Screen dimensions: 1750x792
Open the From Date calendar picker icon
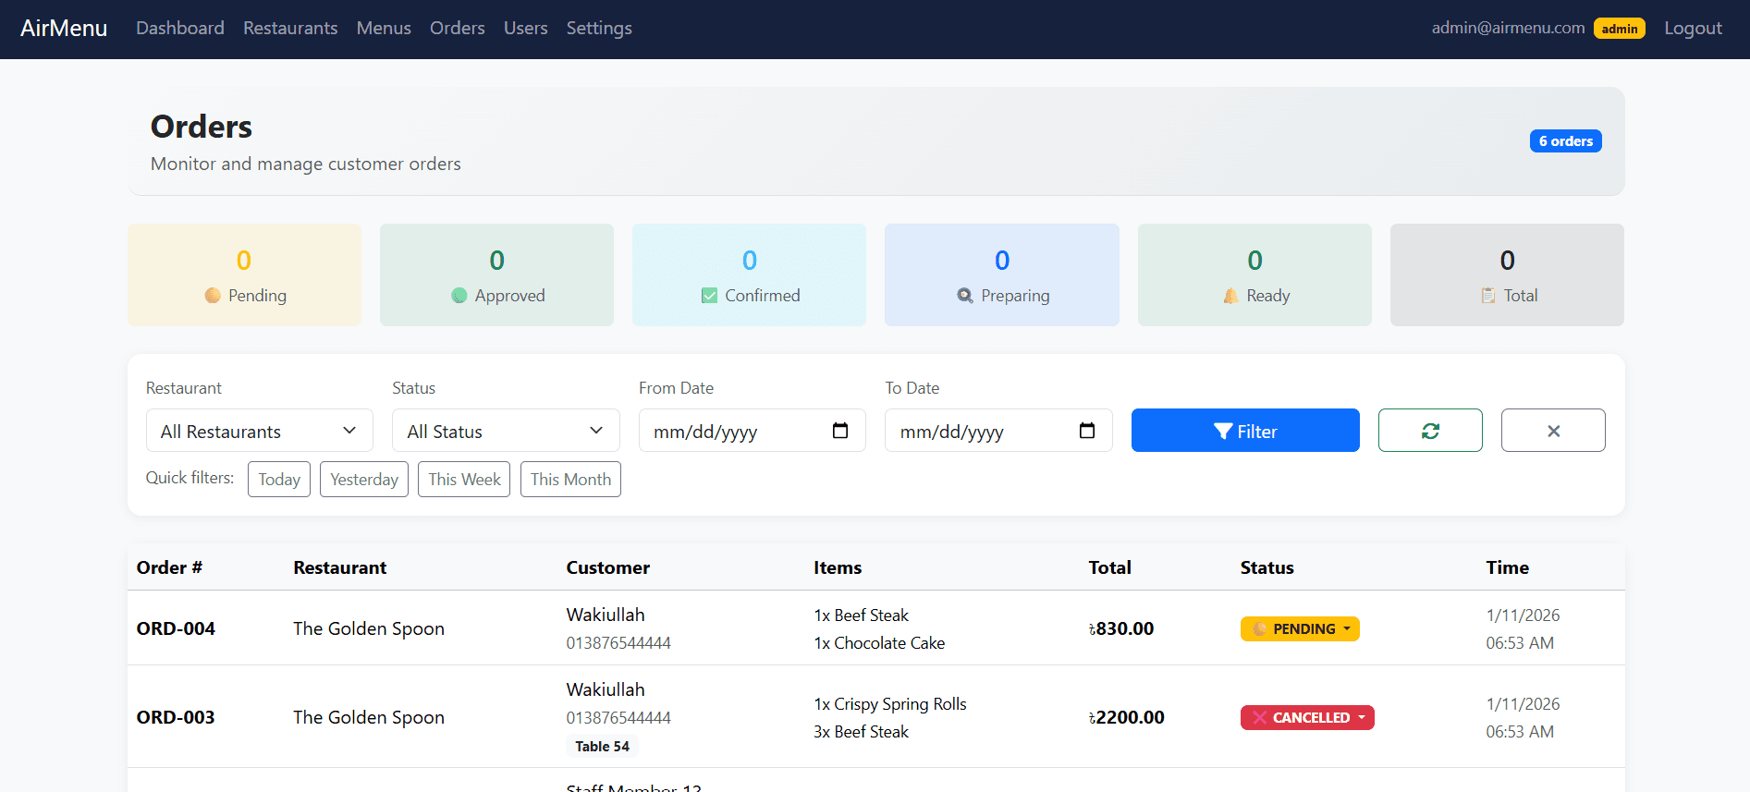tap(839, 431)
